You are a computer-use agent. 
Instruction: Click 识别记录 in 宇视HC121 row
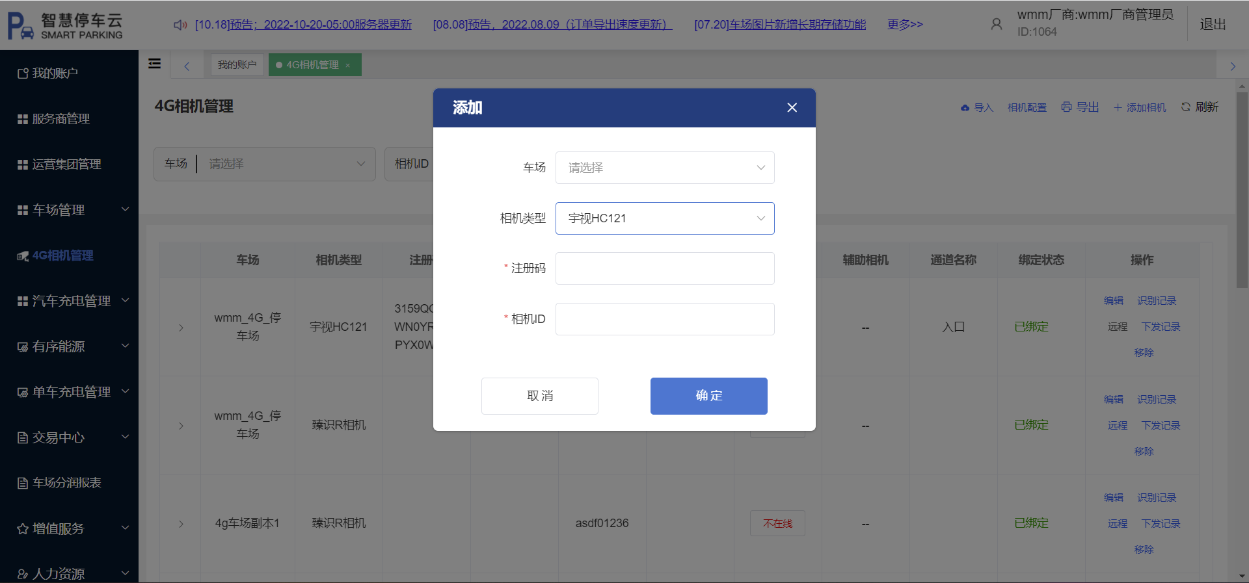(x=1157, y=300)
